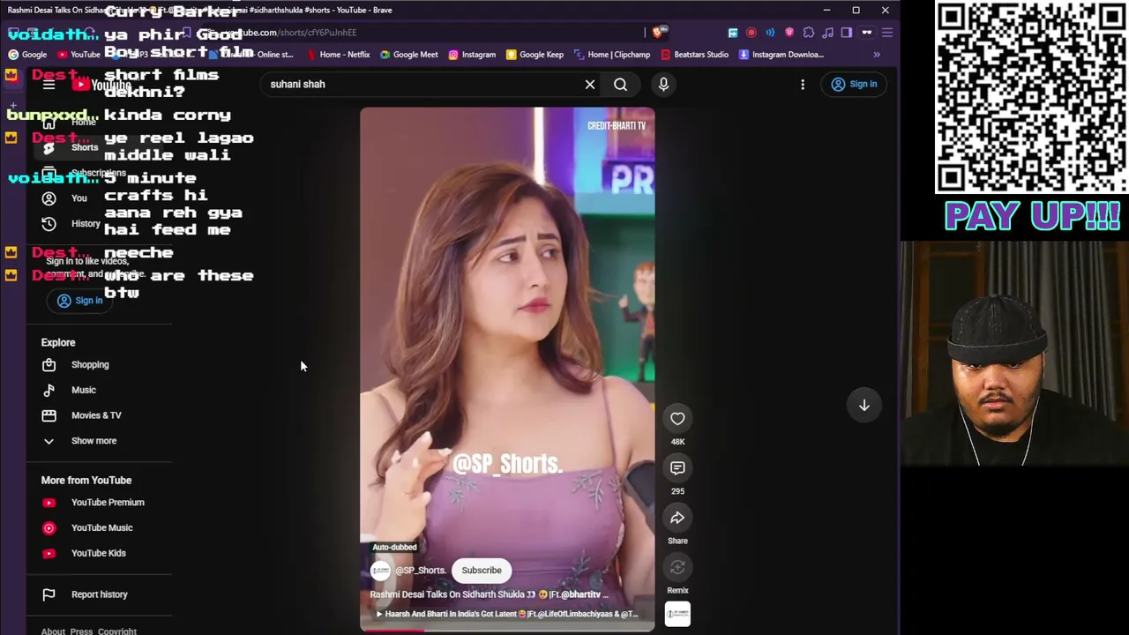Open the Instagram bookmark
1129x635 pixels.
(x=472, y=55)
